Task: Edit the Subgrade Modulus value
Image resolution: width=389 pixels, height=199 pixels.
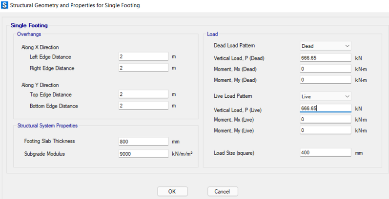Action: click(x=143, y=154)
